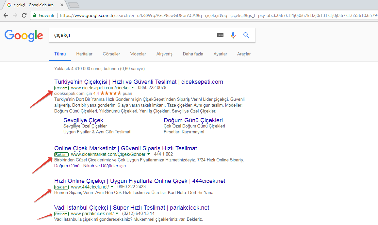Image resolution: width=378 pixels, height=225 pixels.
Task: Start voice search with microphone icon
Action: [x=233, y=35]
